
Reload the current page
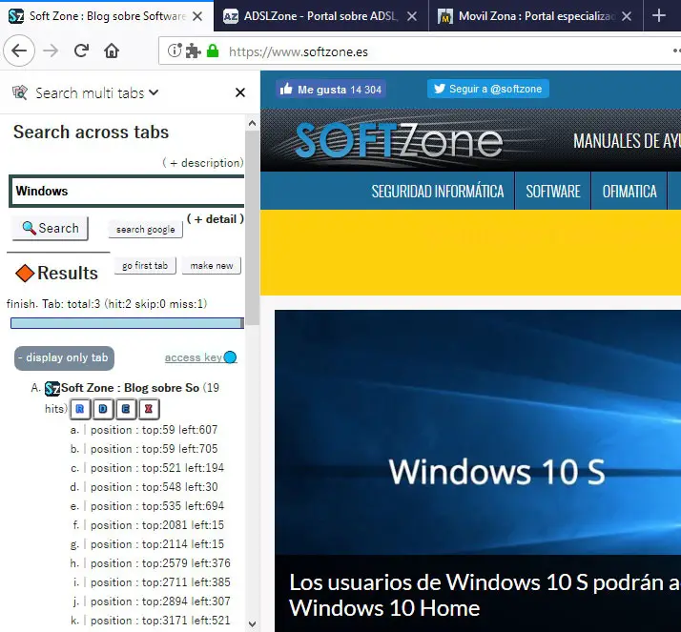click(81, 51)
